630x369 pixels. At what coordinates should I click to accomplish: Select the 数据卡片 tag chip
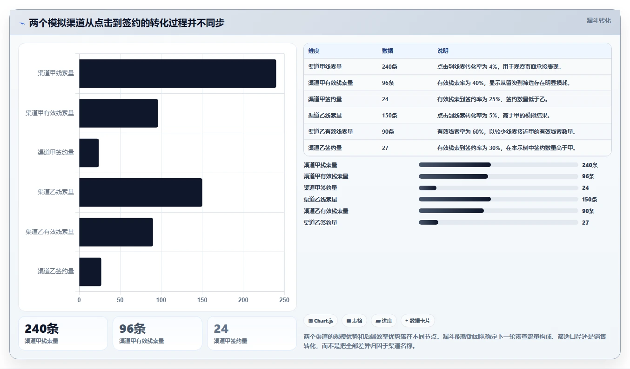pyautogui.click(x=418, y=321)
